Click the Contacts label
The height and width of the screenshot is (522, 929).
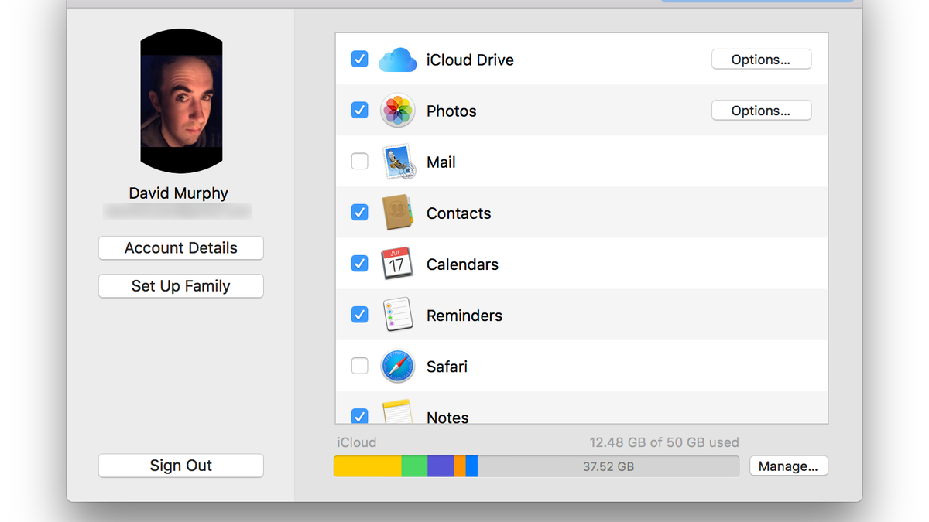(458, 213)
